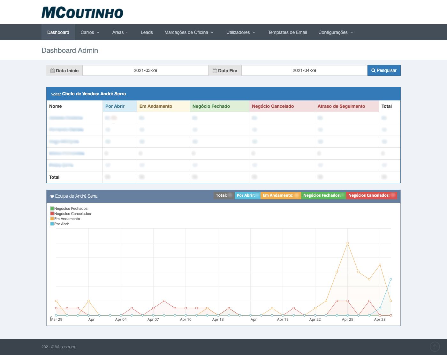
Task: Go to the Leads menu item
Action: point(147,32)
